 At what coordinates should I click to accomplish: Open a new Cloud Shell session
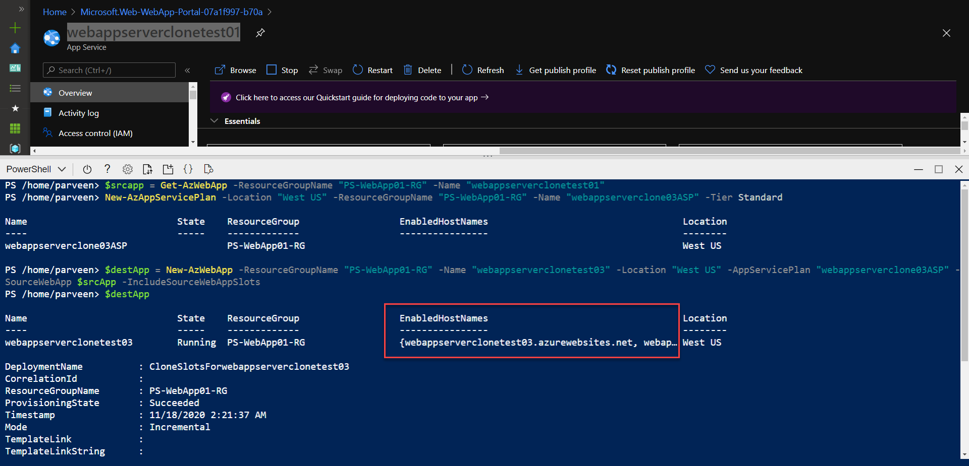coord(168,169)
